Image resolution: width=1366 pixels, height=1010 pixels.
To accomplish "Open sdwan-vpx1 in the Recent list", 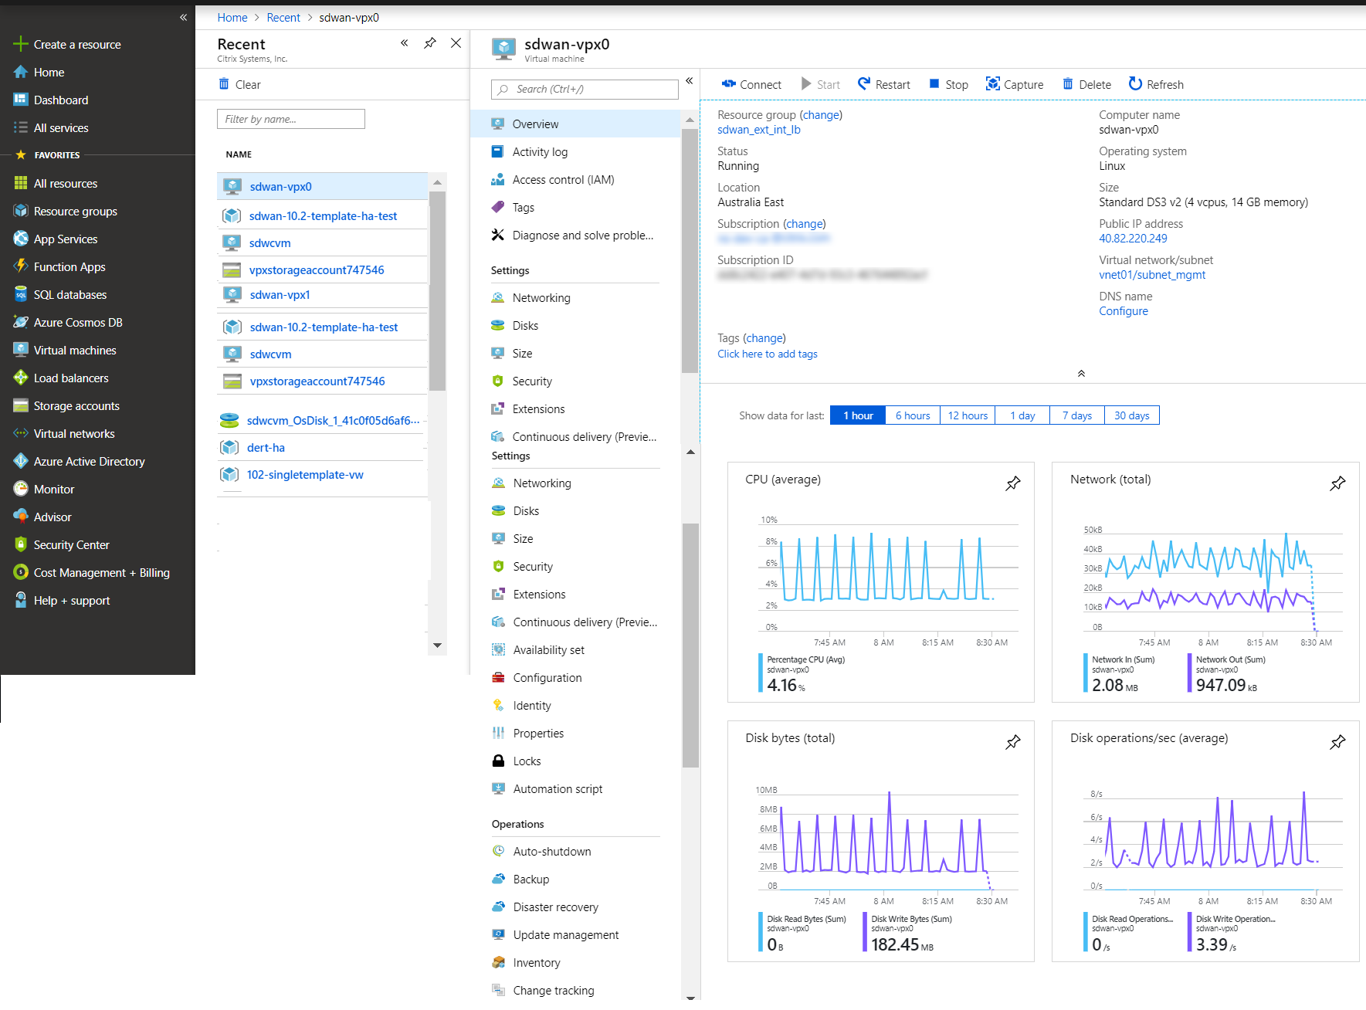I will pos(280,295).
